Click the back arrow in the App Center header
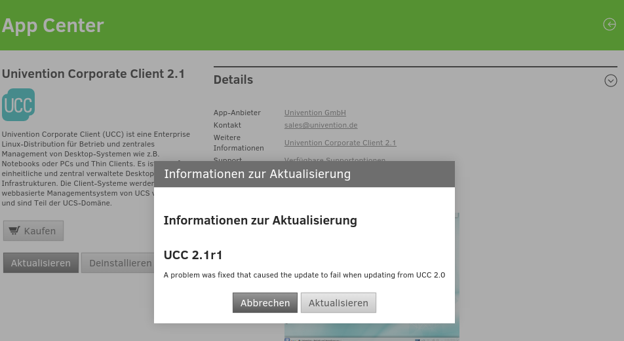 coord(610,24)
